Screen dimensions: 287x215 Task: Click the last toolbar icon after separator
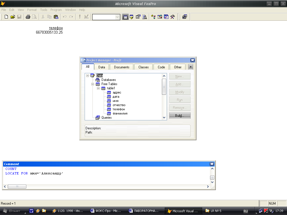click(185, 17)
